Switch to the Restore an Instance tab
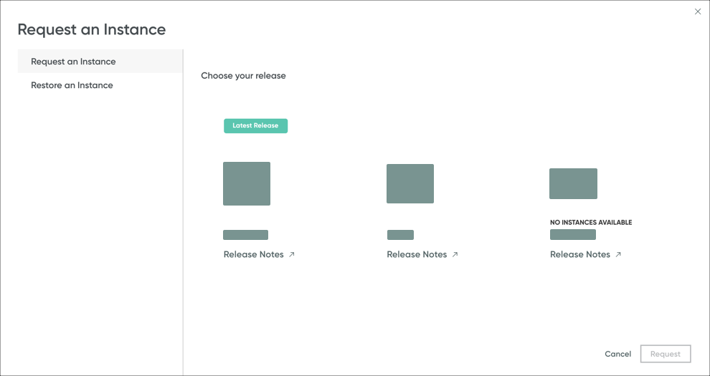Viewport: 710px width, 376px height. pos(72,85)
